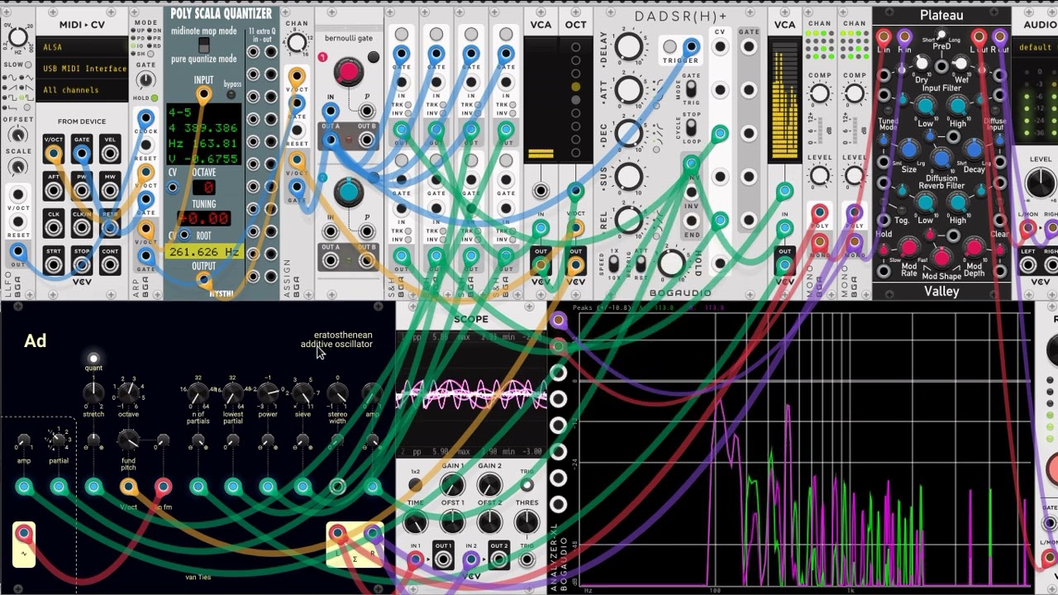Click the THRES knob on the Scope
Viewport: 1058px width, 595px height.
pos(527,521)
